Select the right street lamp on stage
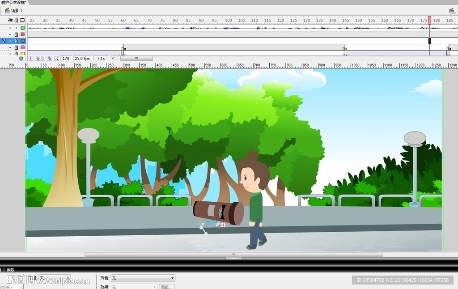Viewport: 458px width, 289px height. pos(415,169)
